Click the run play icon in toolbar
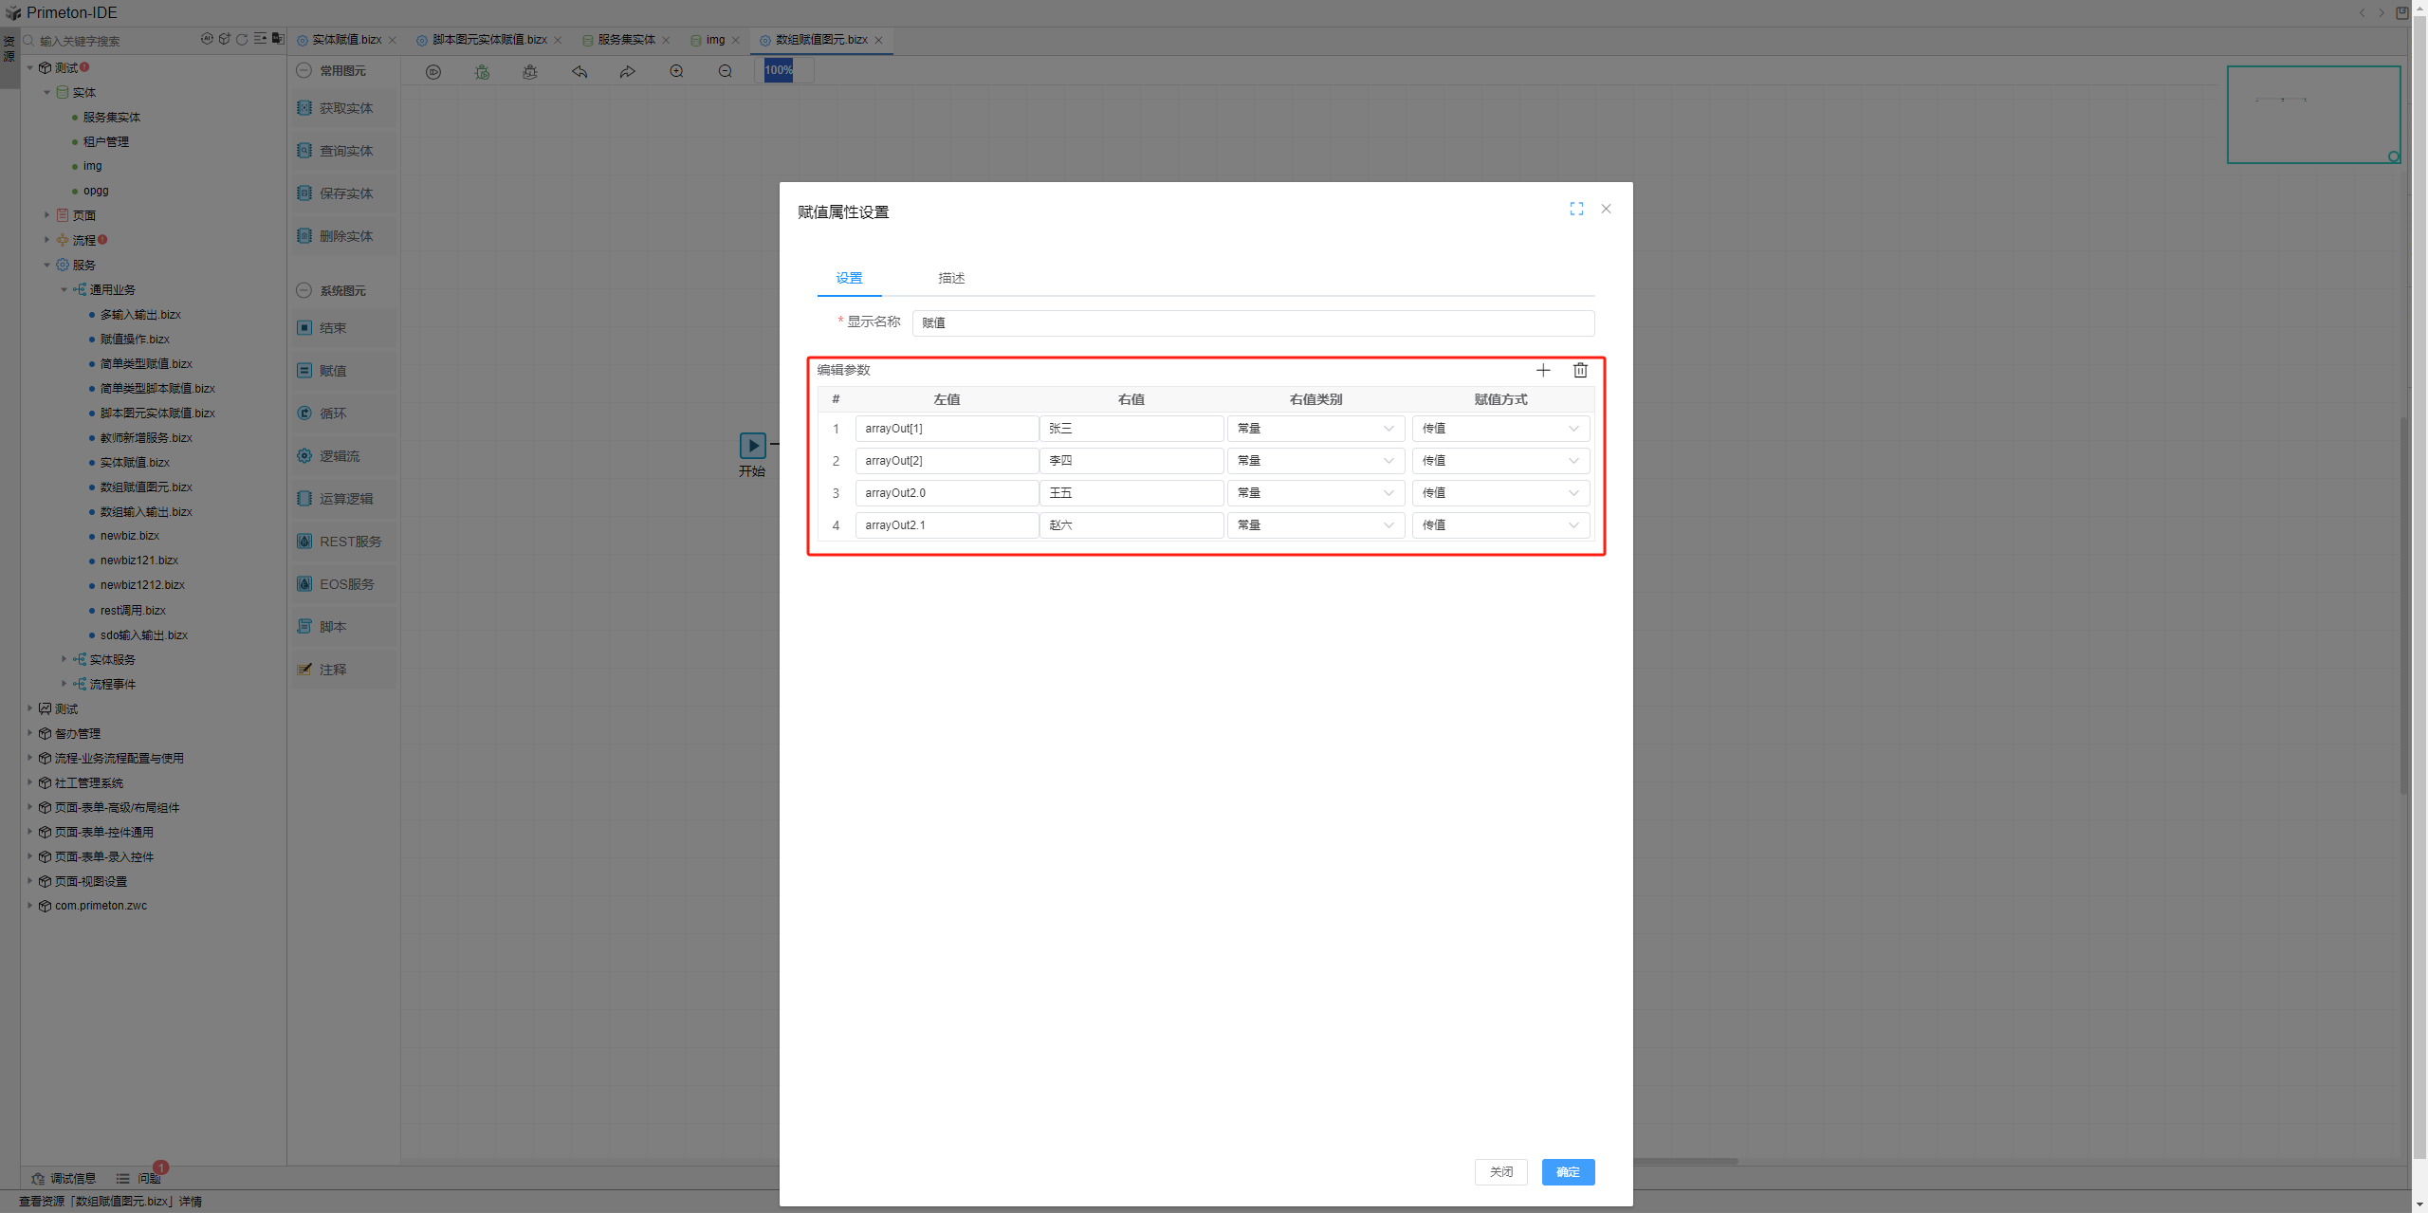The width and height of the screenshot is (2428, 1213). 433,71
